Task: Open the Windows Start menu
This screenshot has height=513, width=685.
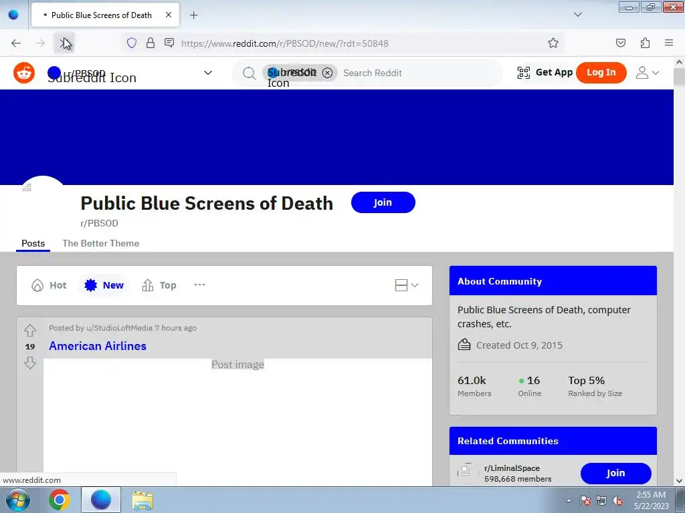Action: pos(18,500)
